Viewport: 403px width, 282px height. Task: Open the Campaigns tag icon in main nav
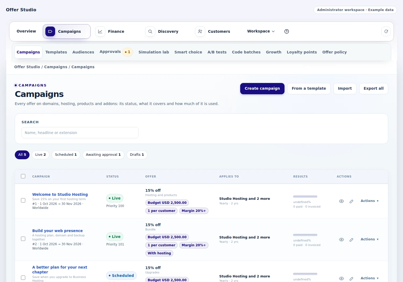tap(50, 31)
